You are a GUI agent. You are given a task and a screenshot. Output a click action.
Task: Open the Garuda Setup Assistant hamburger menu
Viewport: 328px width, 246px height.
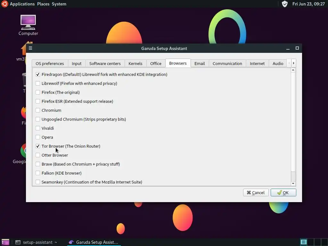(x=30, y=48)
